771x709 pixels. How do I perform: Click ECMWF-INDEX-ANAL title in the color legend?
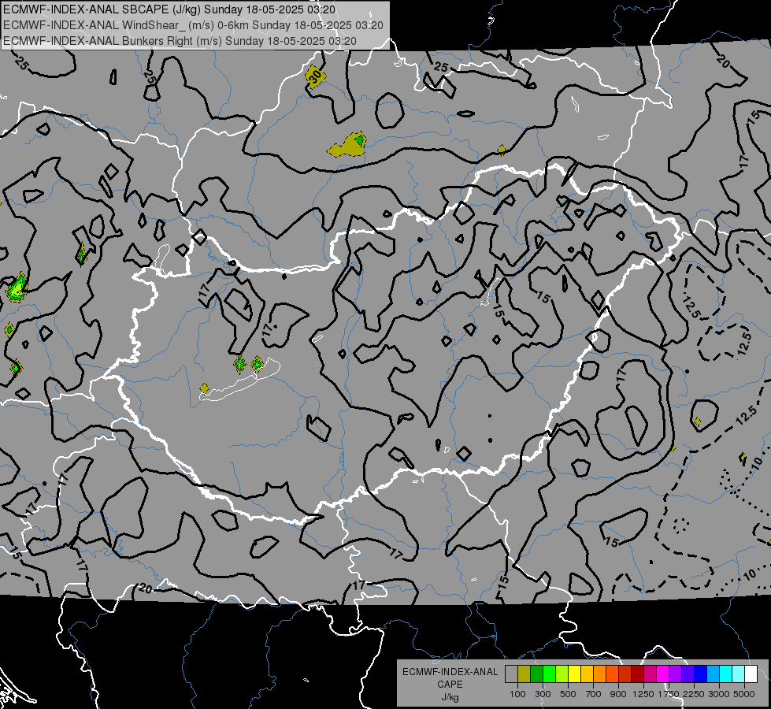click(x=450, y=672)
